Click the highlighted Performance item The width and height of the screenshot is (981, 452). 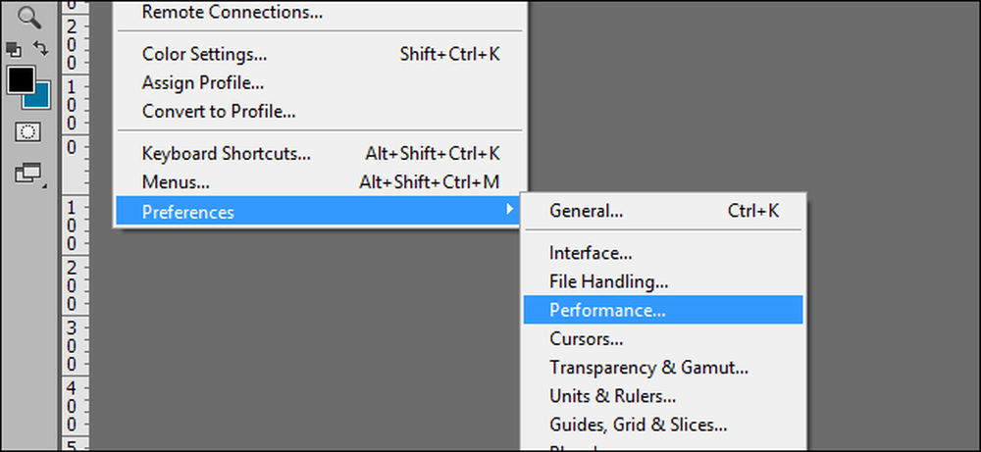663,310
